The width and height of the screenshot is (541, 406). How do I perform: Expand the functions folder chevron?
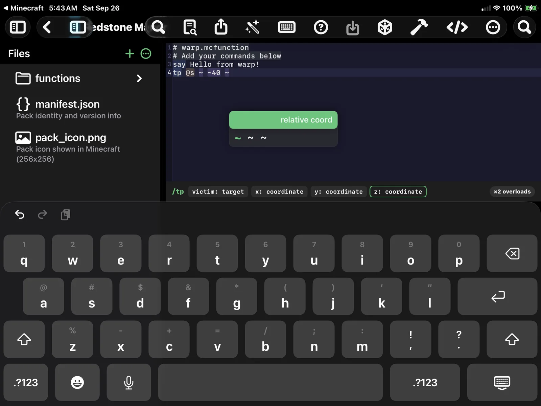tap(139, 78)
